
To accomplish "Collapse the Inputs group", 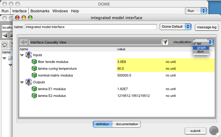I will 22,55.
